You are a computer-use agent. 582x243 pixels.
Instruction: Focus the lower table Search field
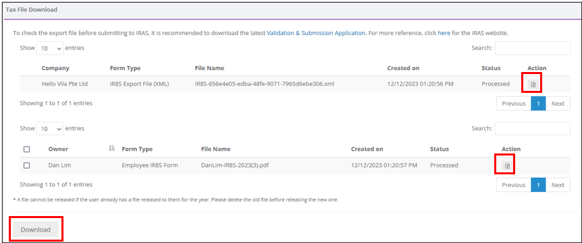tap(532, 129)
